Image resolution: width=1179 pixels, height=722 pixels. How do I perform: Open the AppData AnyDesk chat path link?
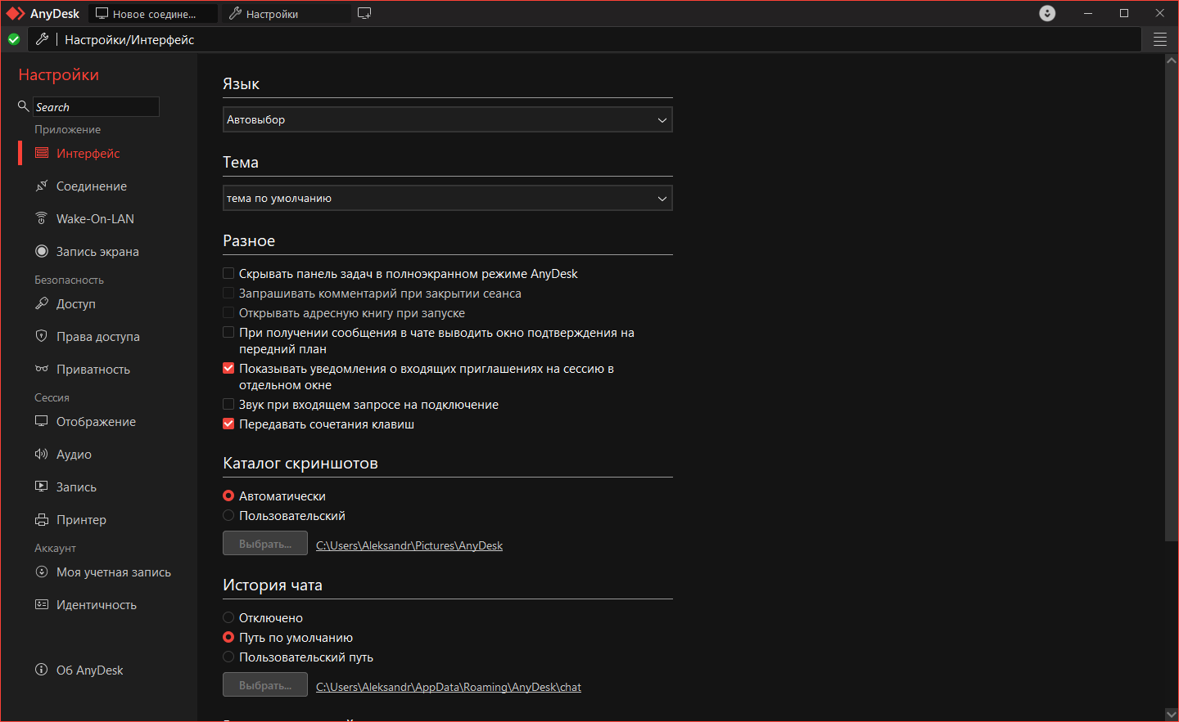pyautogui.click(x=449, y=688)
